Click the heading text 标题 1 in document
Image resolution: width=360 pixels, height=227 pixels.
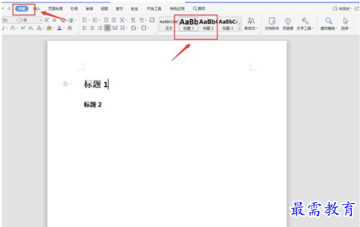point(96,84)
